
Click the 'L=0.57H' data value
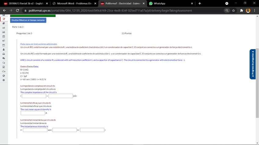pyautogui.click(x=24, y=73)
